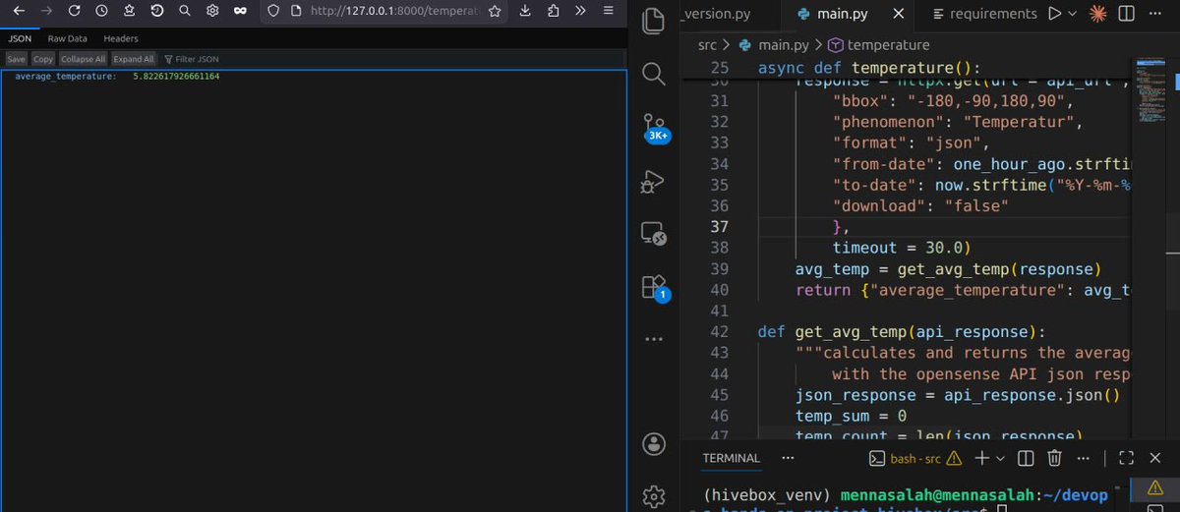
Task: Click src in the breadcrumb
Action: coord(708,45)
